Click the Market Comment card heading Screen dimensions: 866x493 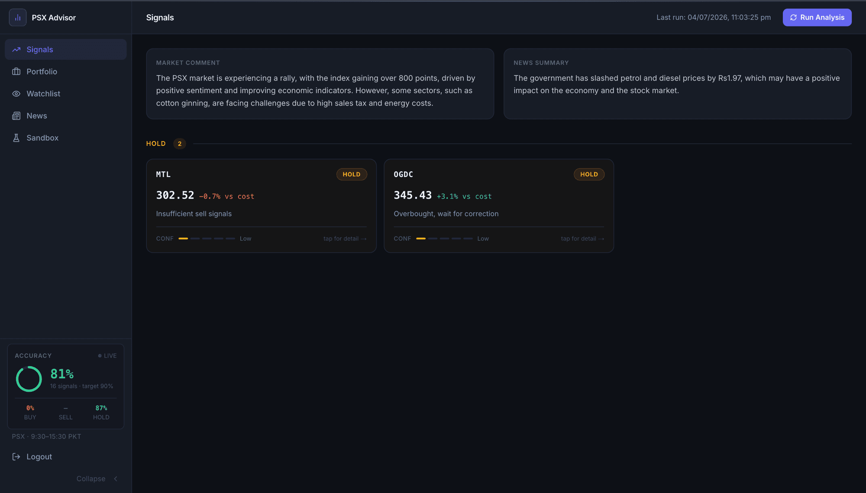[188, 63]
